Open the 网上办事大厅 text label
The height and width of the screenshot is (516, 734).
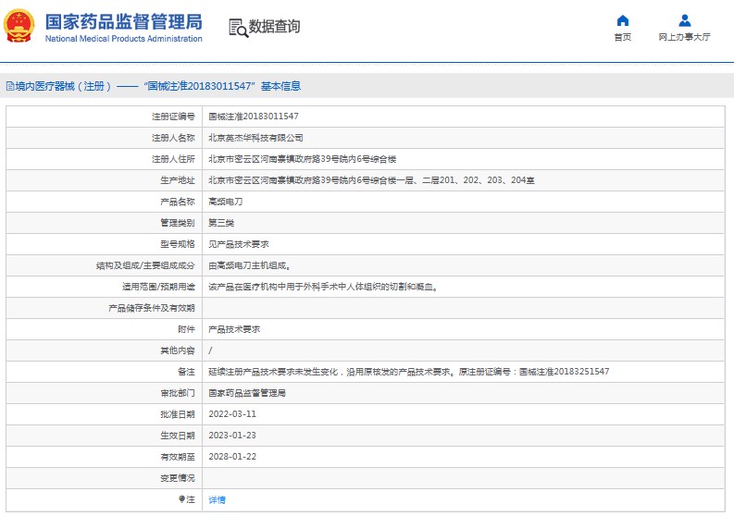pos(684,38)
